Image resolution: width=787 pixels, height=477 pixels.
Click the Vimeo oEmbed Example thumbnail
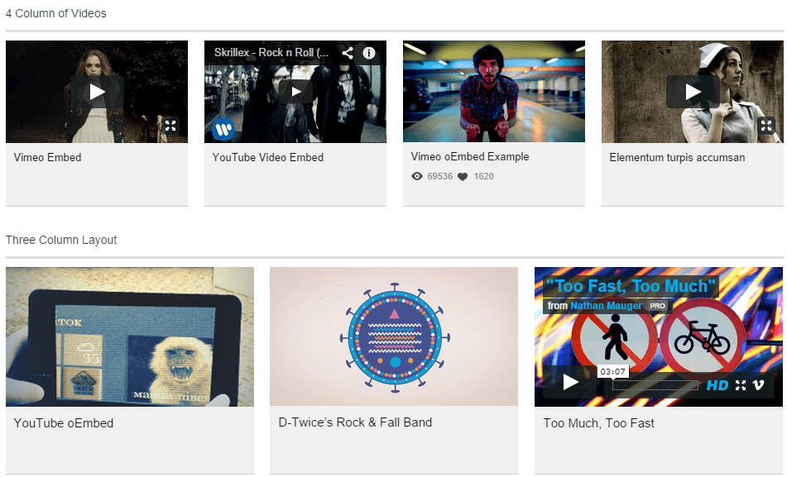(494, 91)
